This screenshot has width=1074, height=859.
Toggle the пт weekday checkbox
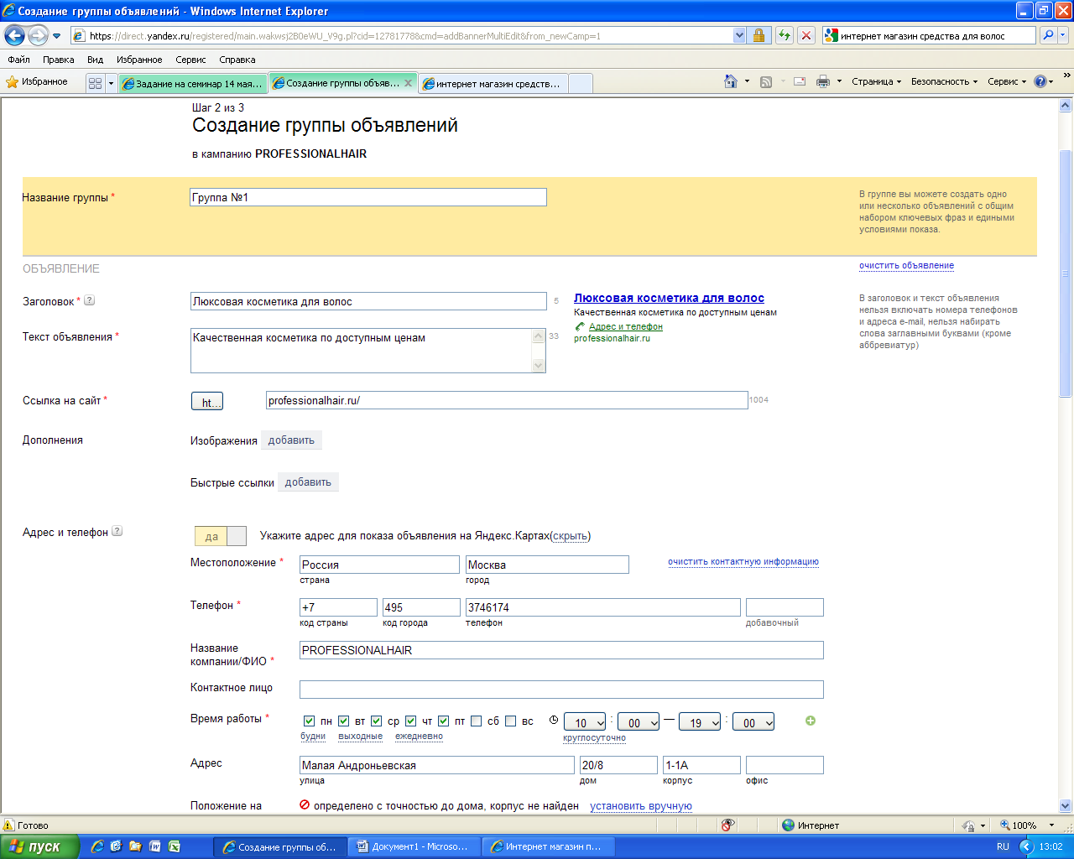click(444, 721)
